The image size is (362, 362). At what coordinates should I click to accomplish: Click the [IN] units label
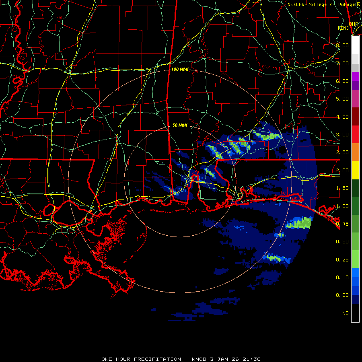point(343,28)
